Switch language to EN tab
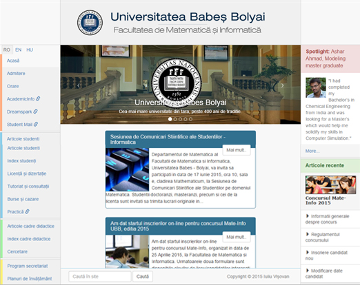Image resolution: width=360 pixels, height=285 pixels. pyautogui.click(x=19, y=50)
